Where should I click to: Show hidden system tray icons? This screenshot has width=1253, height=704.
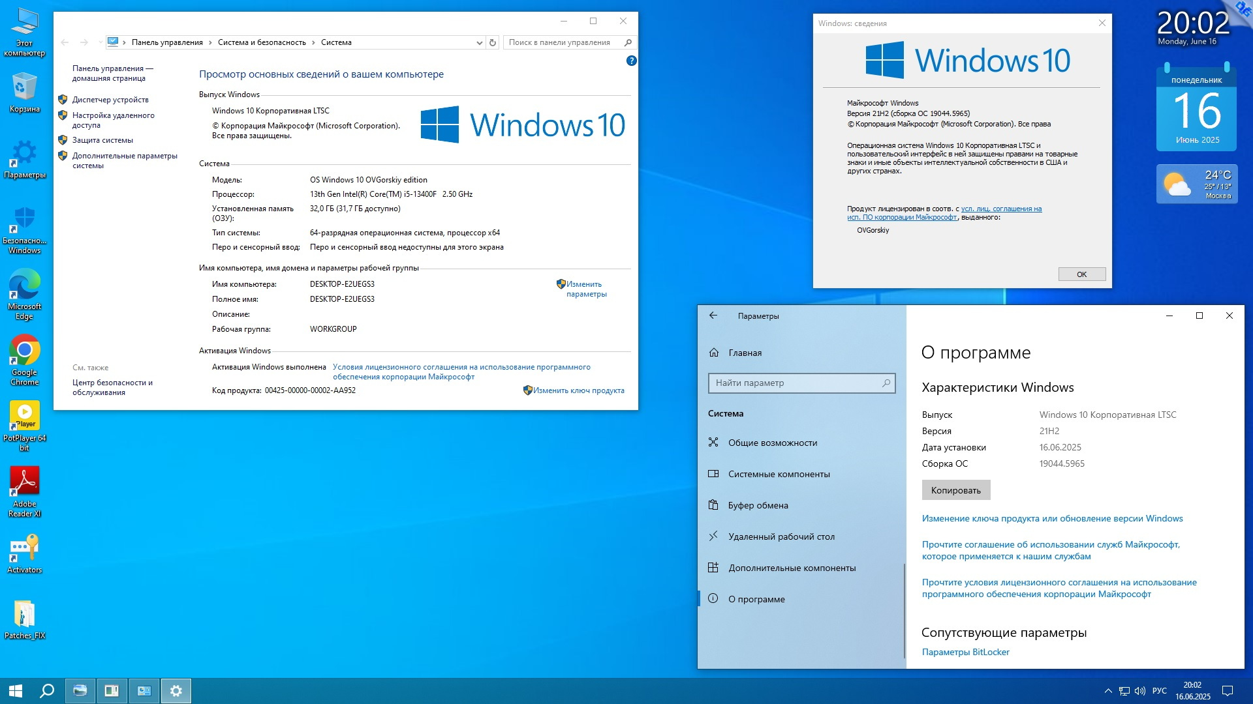point(1107,691)
